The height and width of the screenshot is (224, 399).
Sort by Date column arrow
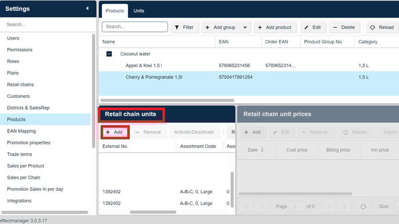point(262,149)
